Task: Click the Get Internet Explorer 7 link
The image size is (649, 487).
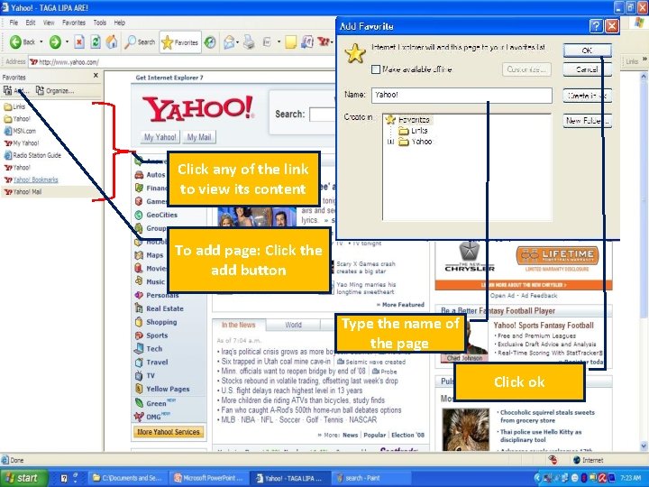Action: 169,78
